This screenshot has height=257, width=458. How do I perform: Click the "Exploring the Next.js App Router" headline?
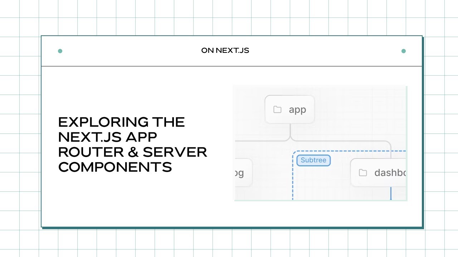[x=132, y=145]
